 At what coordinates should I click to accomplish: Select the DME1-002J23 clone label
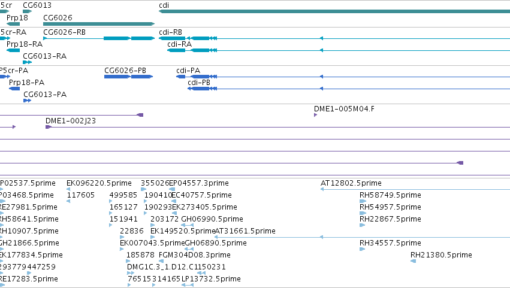click(x=71, y=121)
